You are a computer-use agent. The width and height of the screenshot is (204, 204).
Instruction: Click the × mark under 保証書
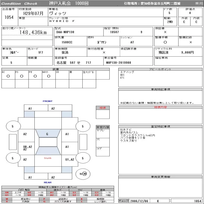coord(165,32)
